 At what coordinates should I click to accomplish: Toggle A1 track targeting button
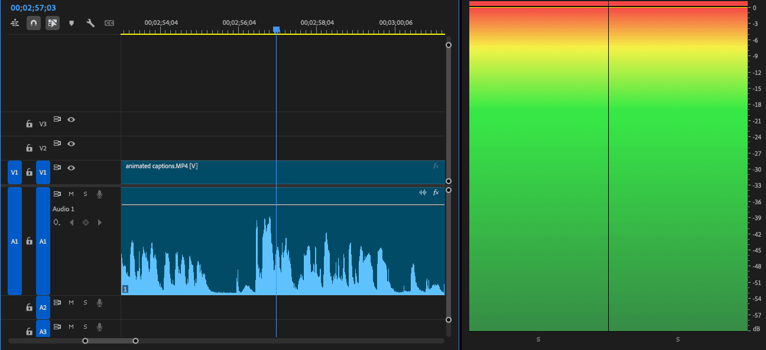pos(43,241)
